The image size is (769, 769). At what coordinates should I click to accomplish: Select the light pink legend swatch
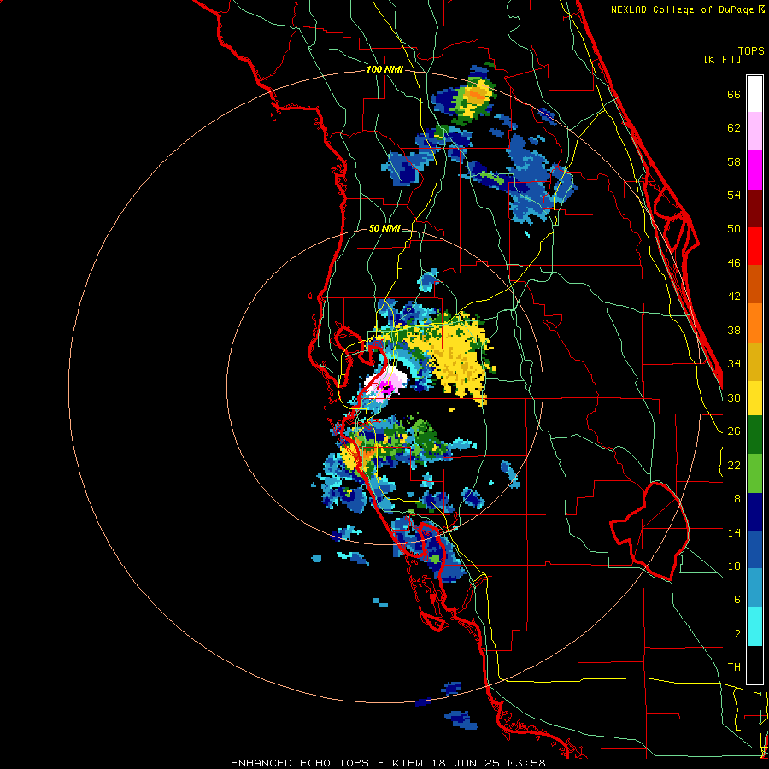pyautogui.click(x=754, y=131)
